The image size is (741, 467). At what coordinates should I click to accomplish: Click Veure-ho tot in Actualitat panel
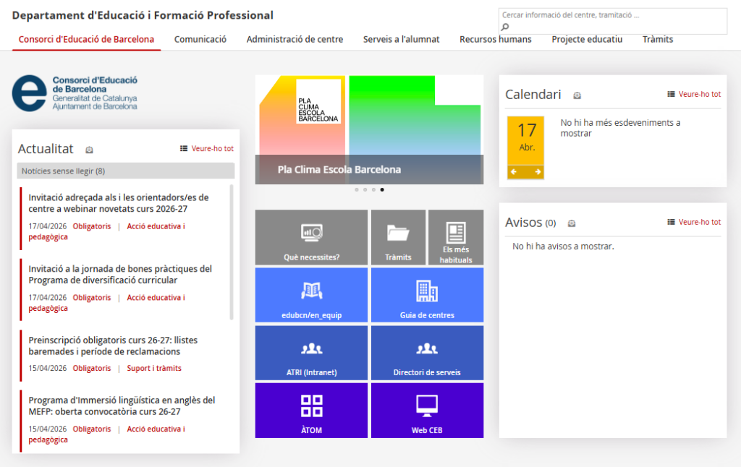(207, 149)
